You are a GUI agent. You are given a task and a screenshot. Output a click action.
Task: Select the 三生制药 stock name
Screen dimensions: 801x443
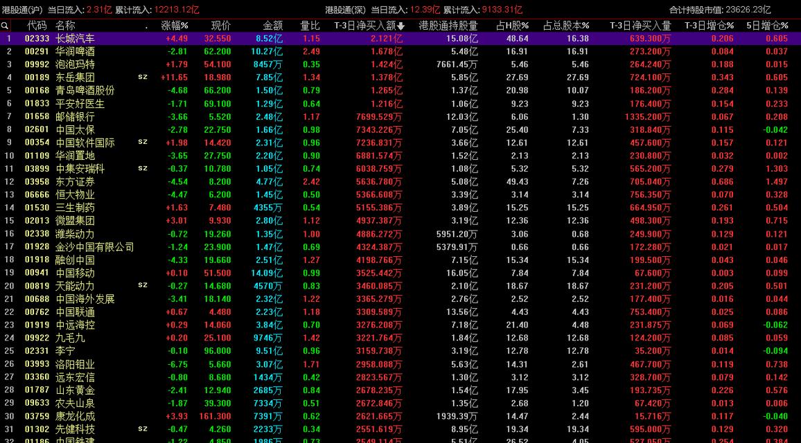tap(75, 208)
